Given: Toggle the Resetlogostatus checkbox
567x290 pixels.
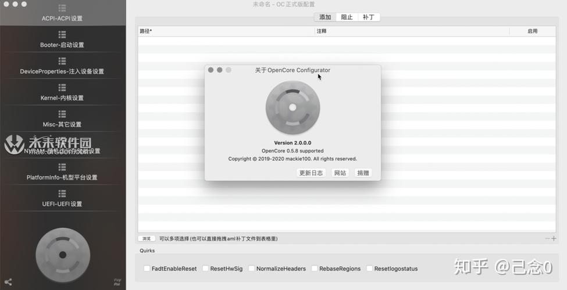Looking at the screenshot, I should [x=369, y=269].
